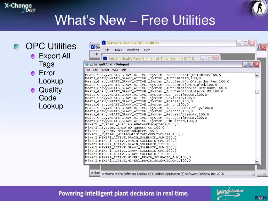Close the Automatically Export a List of Tags window

click(216, 58)
